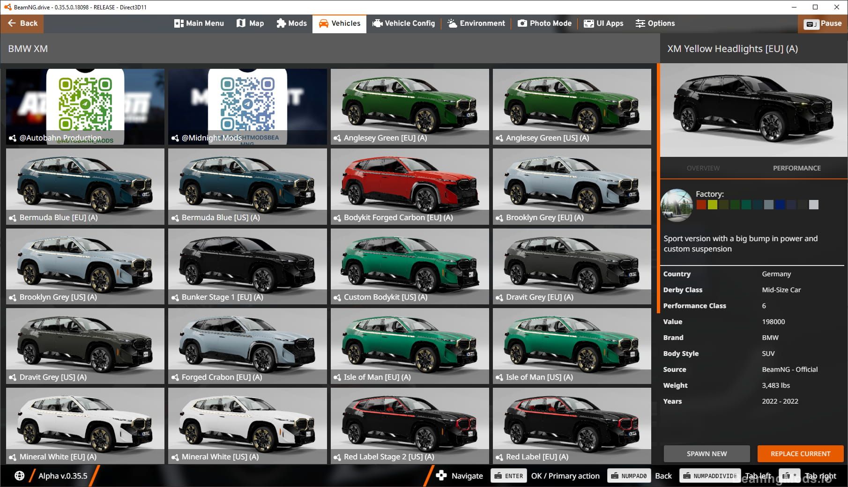The image size is (848, 487).
Task: Select Red Label [EU] (A) configuration
Action: click(572, 425)
